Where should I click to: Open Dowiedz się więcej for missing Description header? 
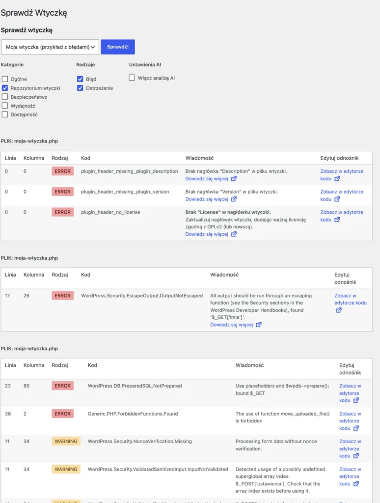click(x=207, y=179)
